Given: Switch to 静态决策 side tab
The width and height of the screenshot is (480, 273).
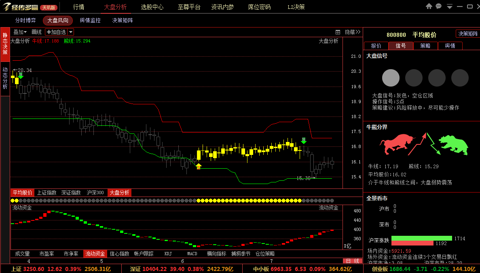Looking at the screenshot, I should click(x=5, y=44).
